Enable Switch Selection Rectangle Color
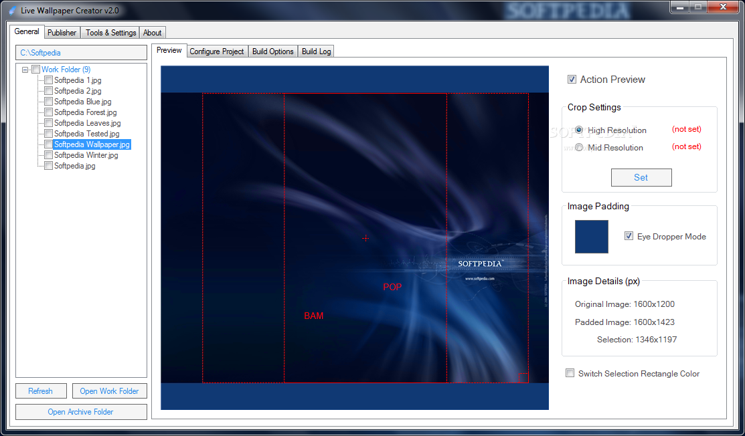 (x=570, y=373)
